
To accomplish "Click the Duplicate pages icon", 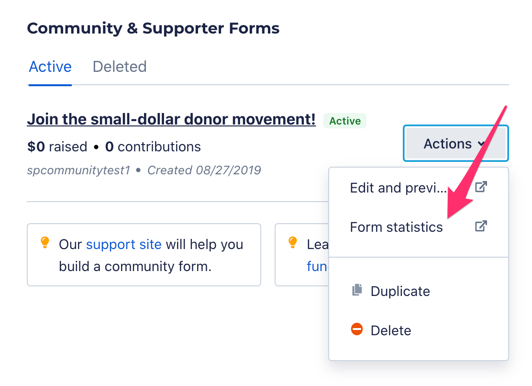I will click(x=357, y=290).
